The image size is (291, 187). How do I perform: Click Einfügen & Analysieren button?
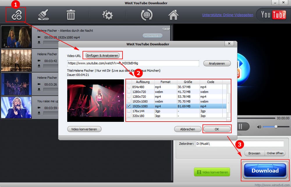click(x=102, y=56)
